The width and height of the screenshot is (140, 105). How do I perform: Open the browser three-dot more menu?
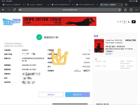(x=137, y=10)
